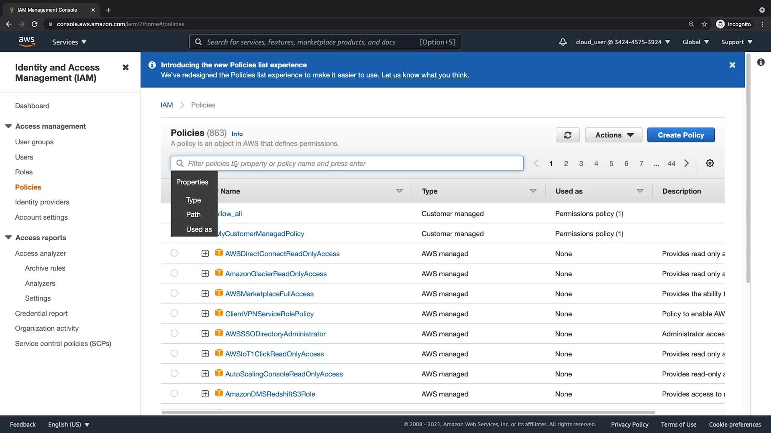Screen dimensions: 771x433
Task: Close the IAM navigation sidebar
Action: pos(125,67)
